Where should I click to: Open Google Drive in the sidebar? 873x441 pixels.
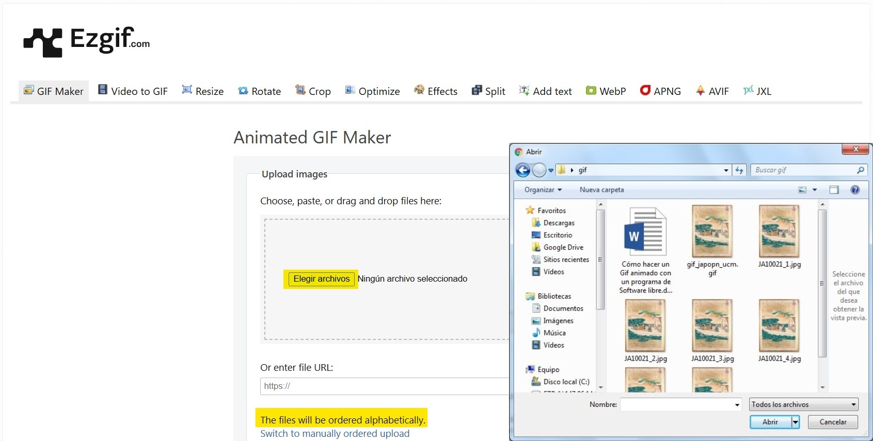pos(558,248)
